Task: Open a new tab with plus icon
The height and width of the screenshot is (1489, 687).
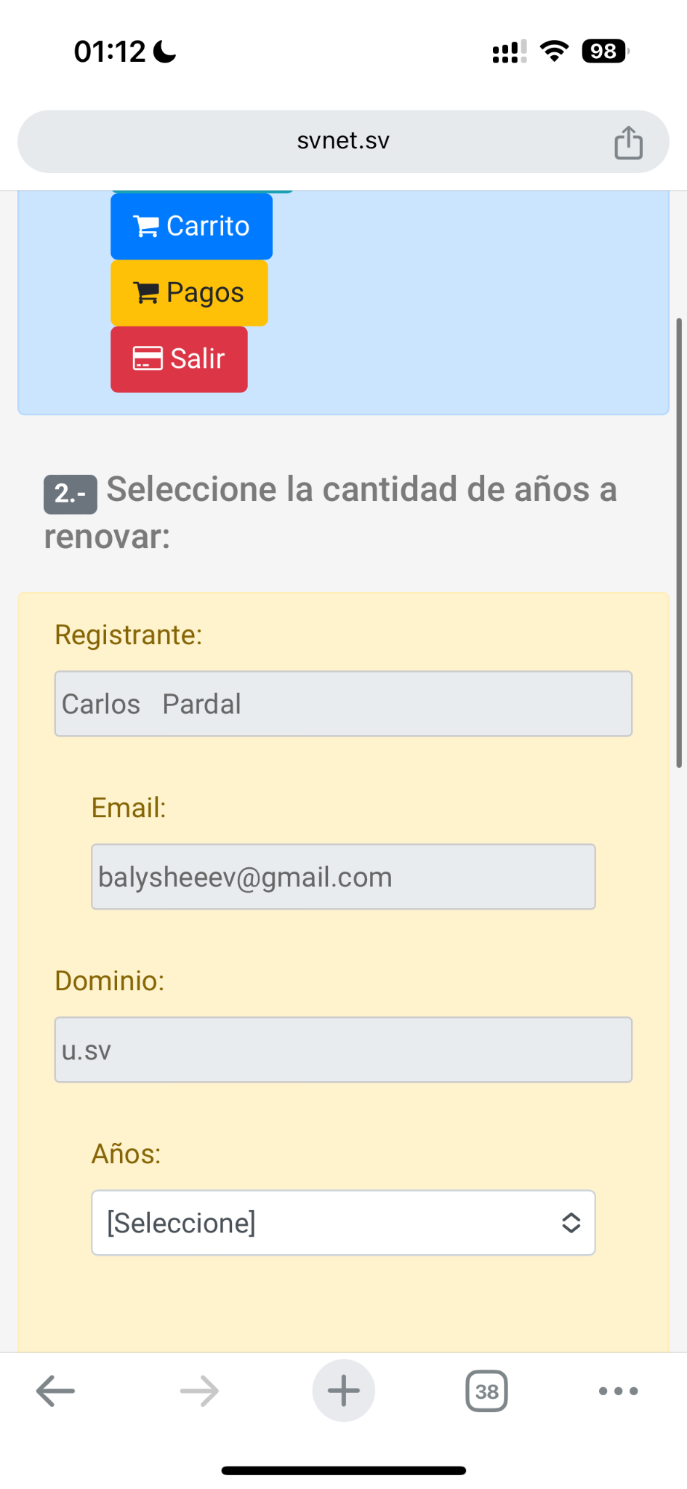Action: point(343,1391)
